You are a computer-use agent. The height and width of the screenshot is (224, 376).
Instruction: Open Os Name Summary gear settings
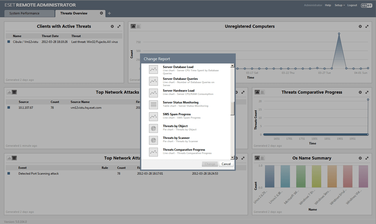360,158
